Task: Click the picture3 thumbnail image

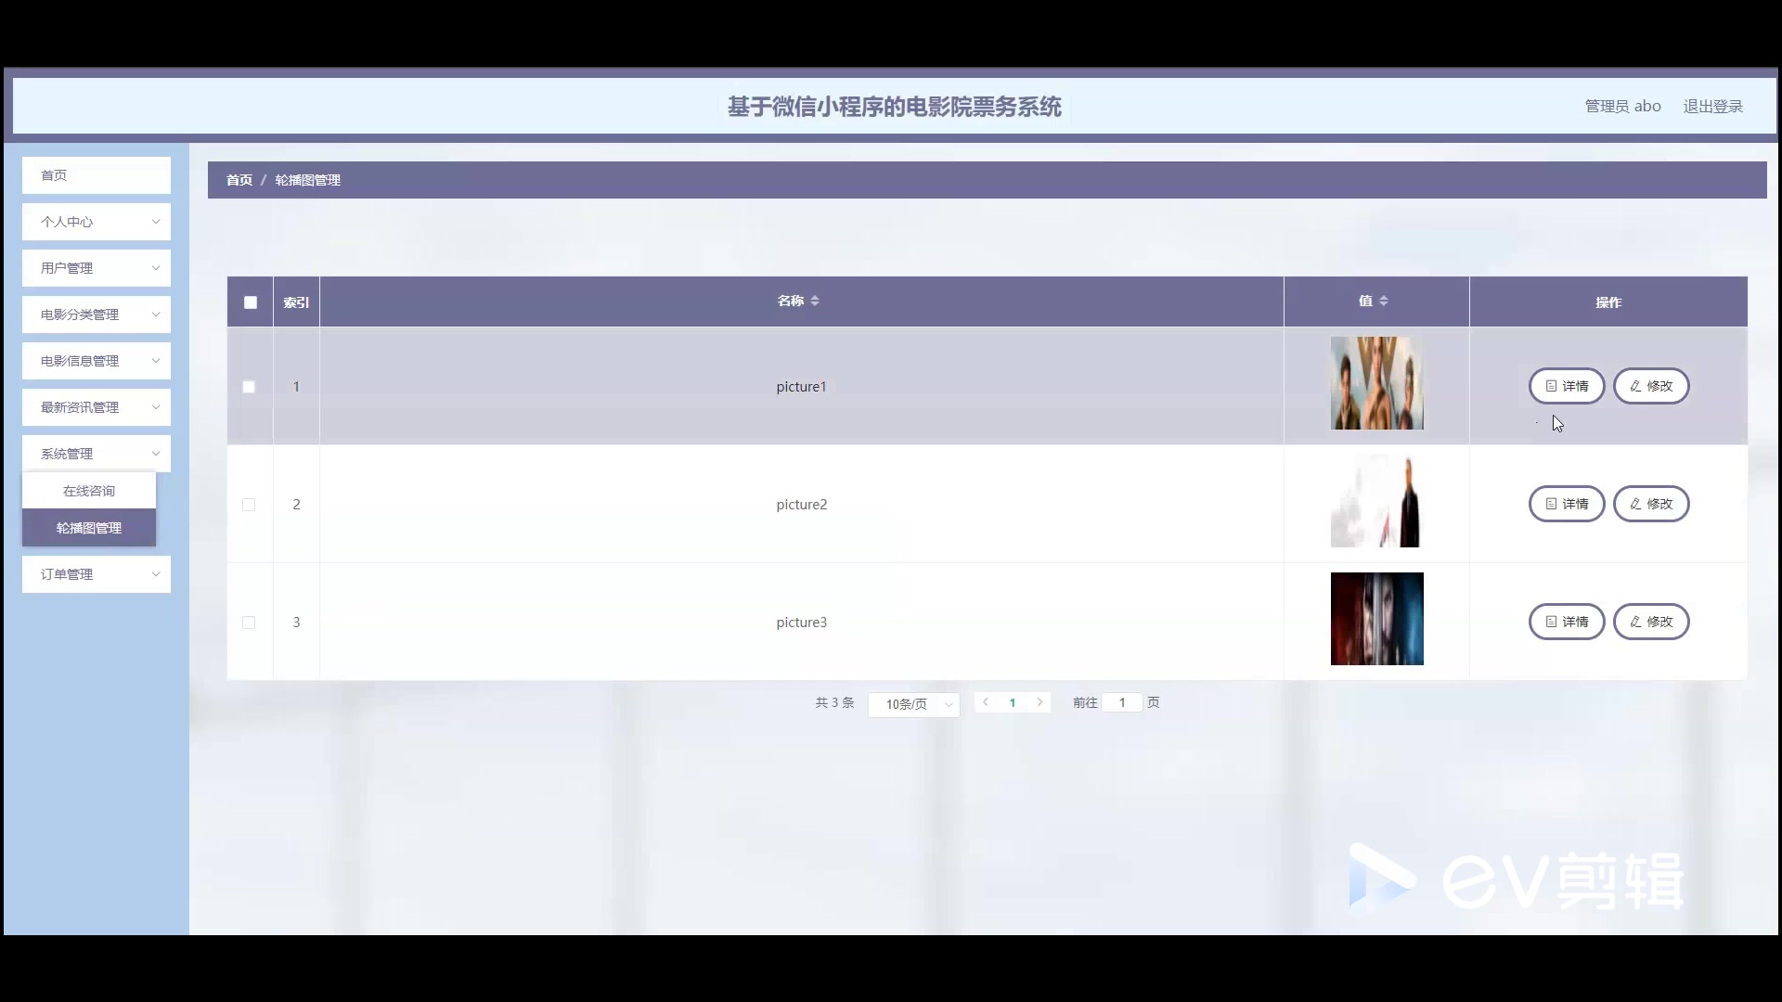Action: point(1376,619)
